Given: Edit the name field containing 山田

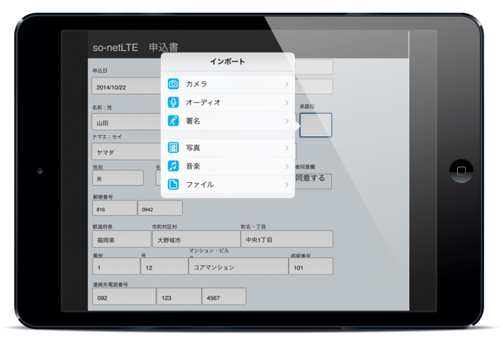Looking at the screenshot, I should (x=126, y=122).
